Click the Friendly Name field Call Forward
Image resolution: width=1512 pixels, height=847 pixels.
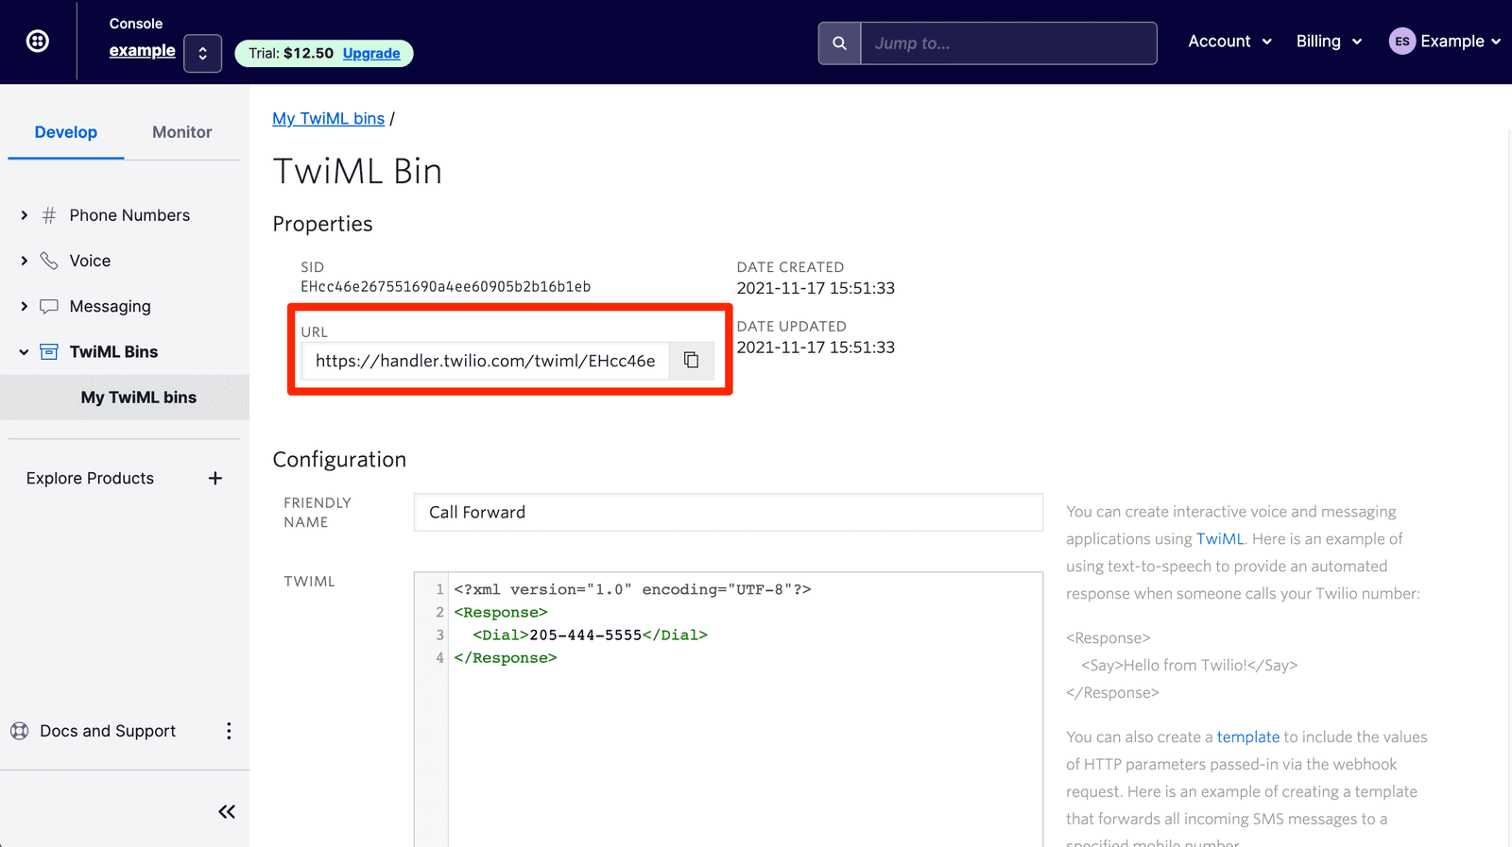pos(728,512)
